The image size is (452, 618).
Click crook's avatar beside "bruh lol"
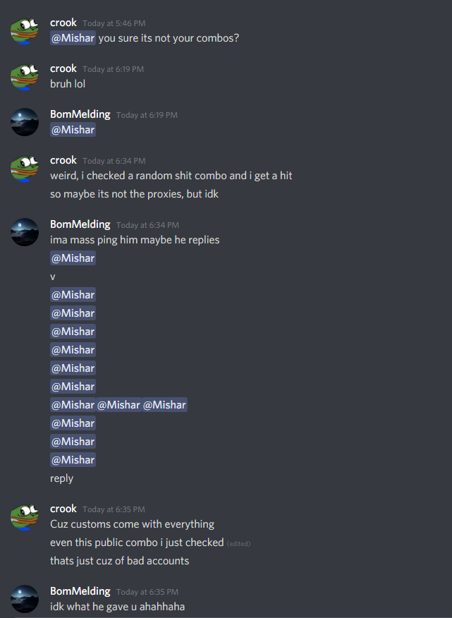(x=25, y=76)
